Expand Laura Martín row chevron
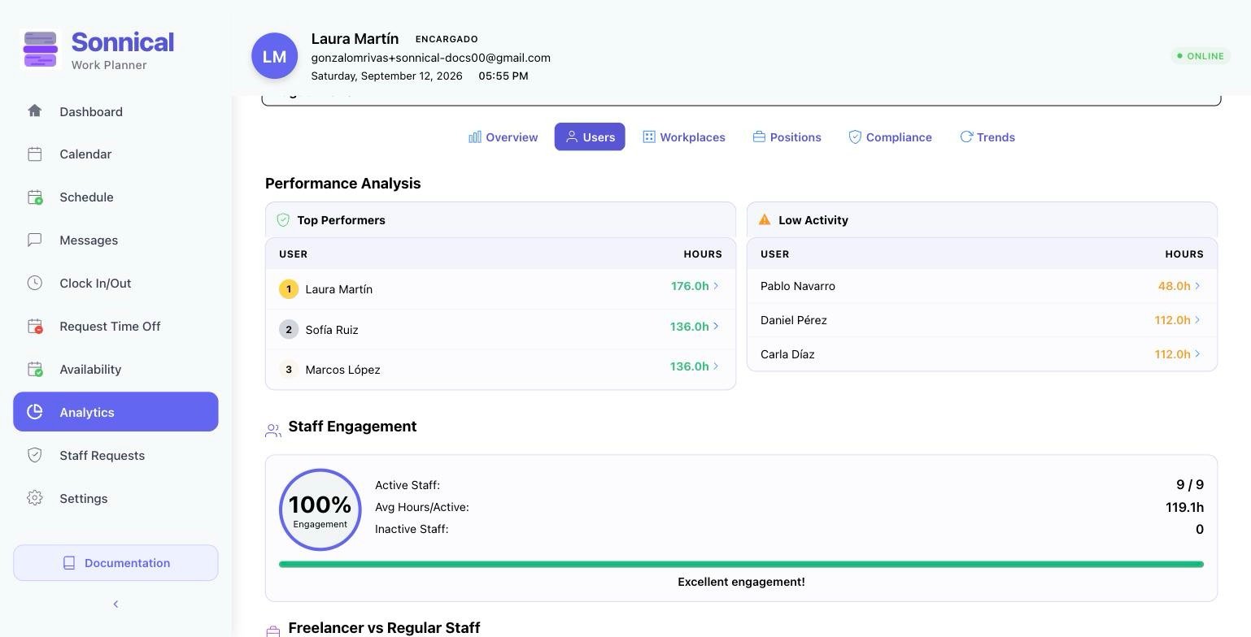1251x637 pixels. [x=716, y=286]
